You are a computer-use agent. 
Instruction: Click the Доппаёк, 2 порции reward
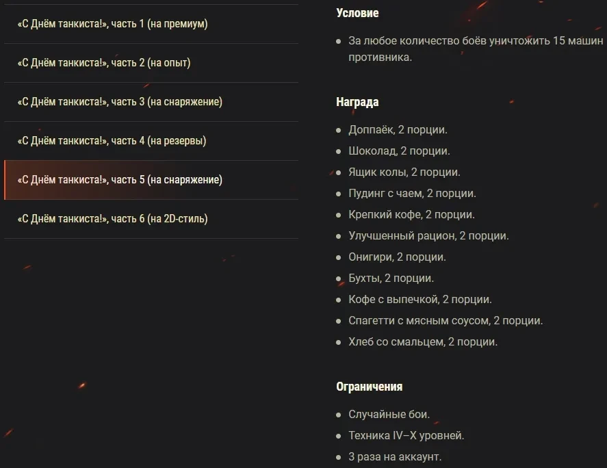[398, 129]
